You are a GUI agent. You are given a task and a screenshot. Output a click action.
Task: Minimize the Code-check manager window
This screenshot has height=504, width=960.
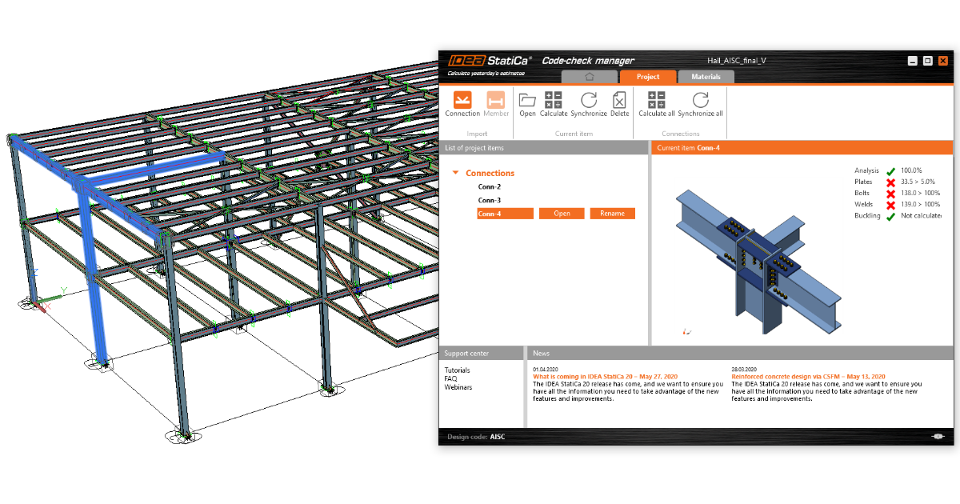click(x=912, y=61)
